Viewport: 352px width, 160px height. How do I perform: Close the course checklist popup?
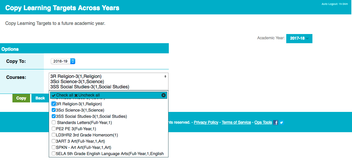click(164, 95)
